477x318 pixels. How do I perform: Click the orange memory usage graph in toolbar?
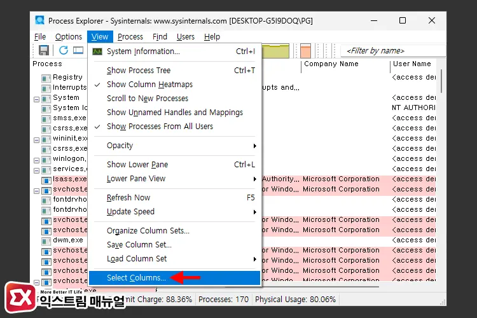[x=305, y=50]
